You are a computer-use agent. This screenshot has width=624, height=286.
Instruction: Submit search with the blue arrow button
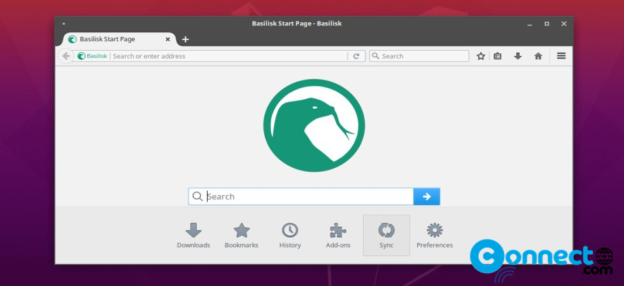[427, 196]
